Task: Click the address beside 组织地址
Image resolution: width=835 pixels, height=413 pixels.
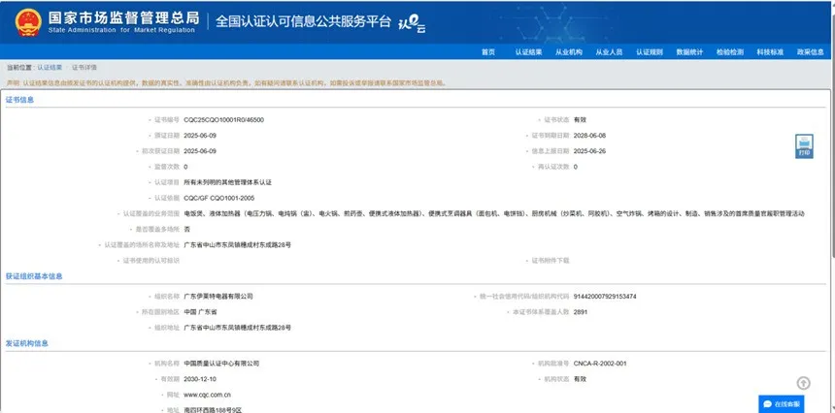Action: click(238, 328)
